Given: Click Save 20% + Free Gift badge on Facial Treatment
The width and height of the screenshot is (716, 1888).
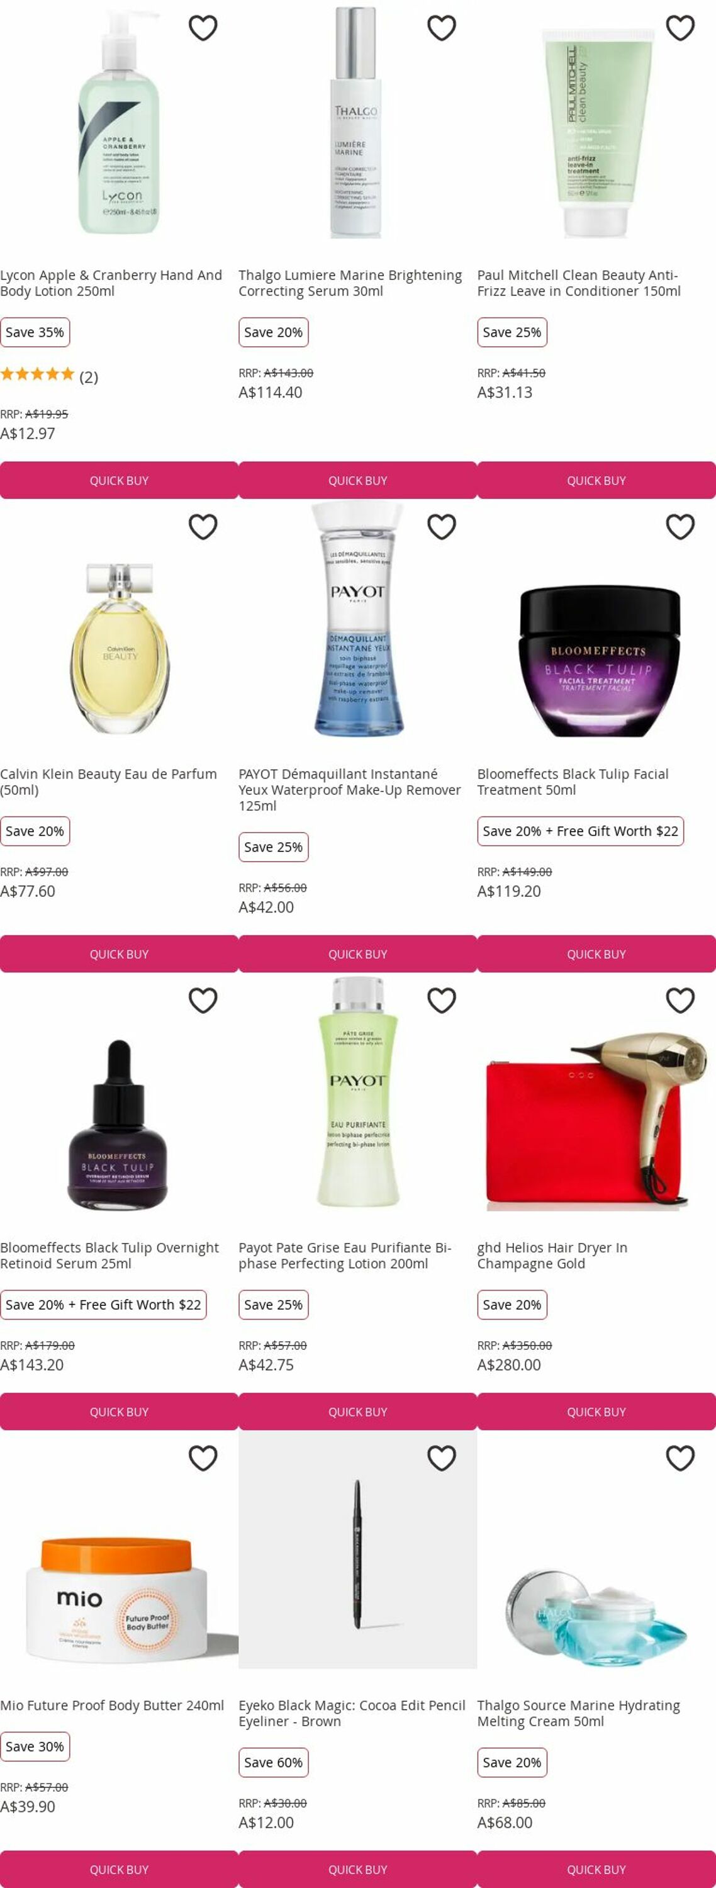Looking at the screenshot, I should click(x=581, y=831).
